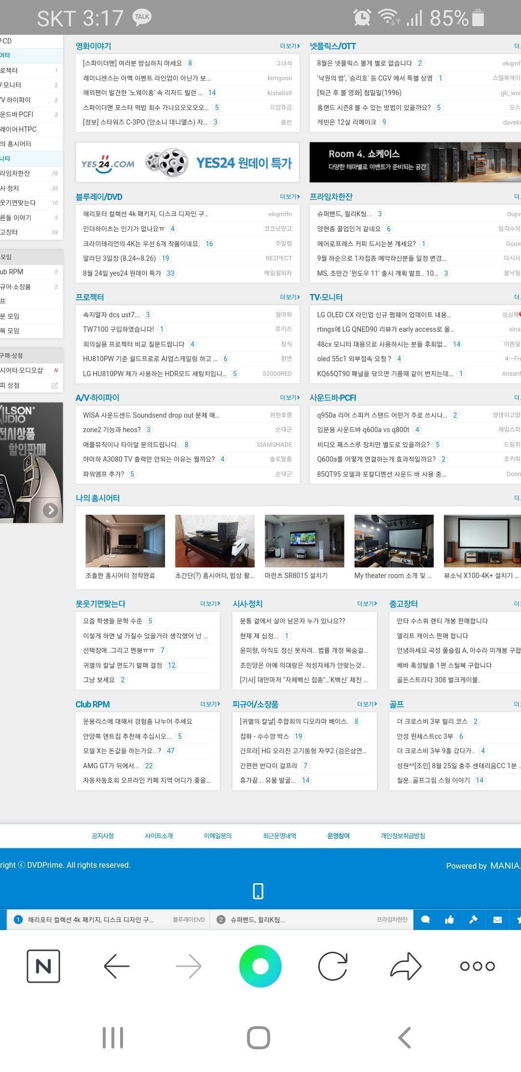Open post '요즘 학생들 문학 수준'
Image resolution: width=521 pixels, height=1072 pixels.
(x=112, y=621)
